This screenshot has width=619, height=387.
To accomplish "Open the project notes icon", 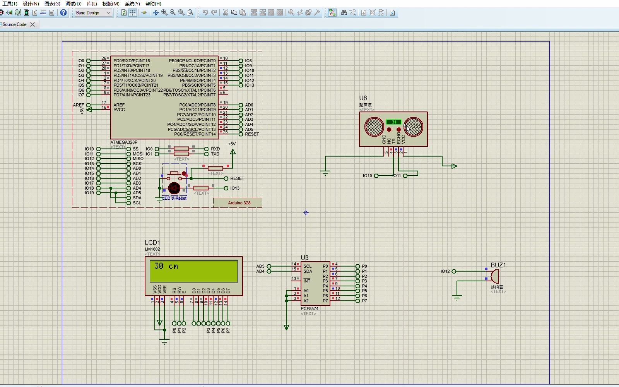I will tap(52, 13).
